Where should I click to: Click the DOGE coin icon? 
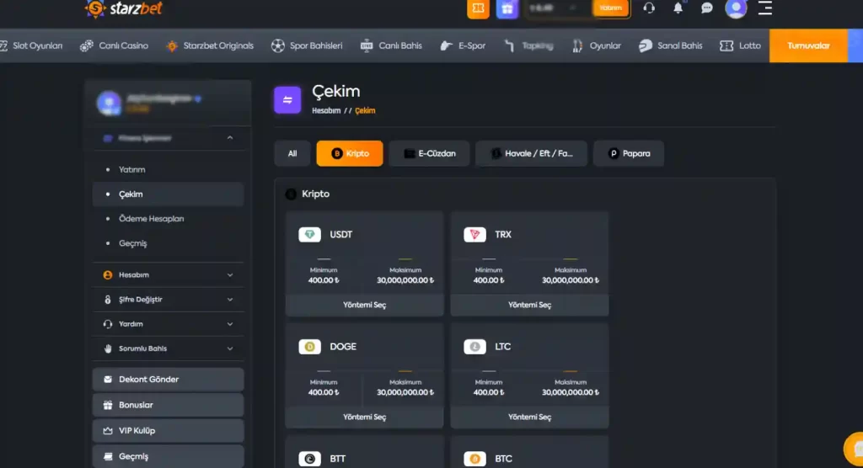[309, 347]
